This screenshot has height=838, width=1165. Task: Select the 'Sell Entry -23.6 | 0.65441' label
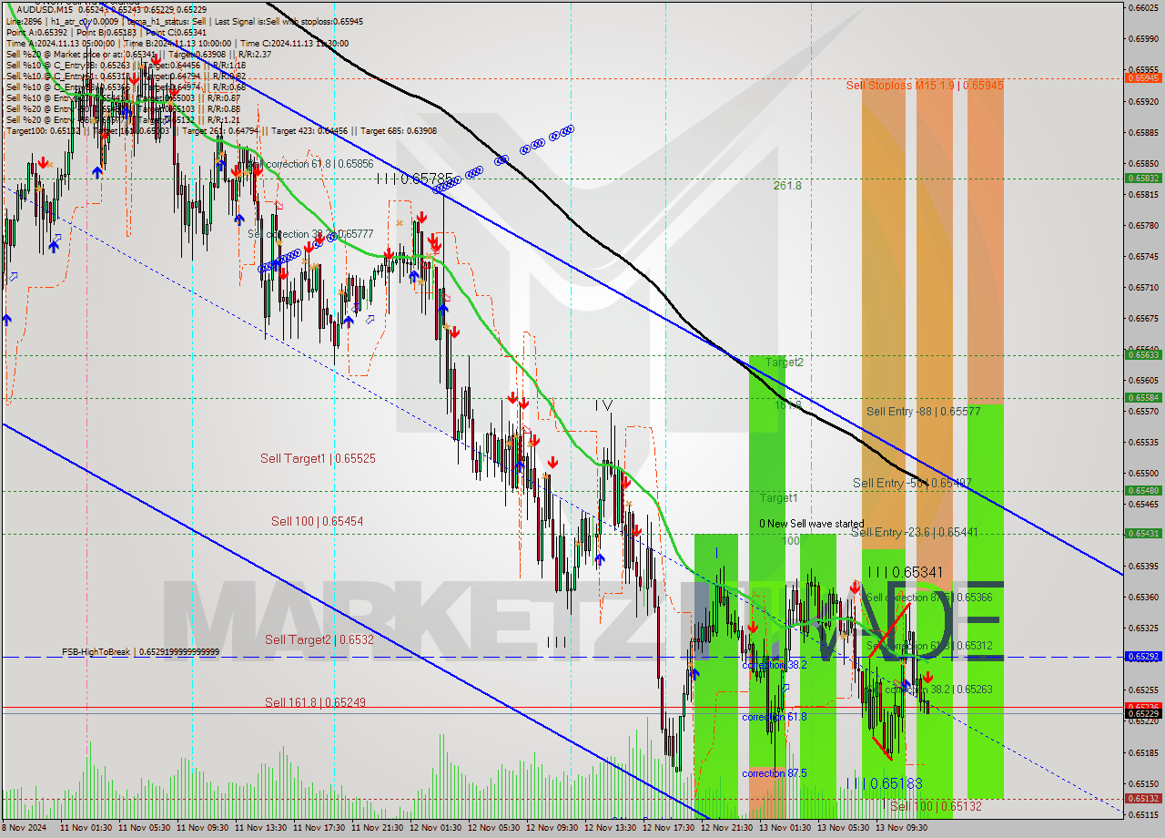click(914, 532)
